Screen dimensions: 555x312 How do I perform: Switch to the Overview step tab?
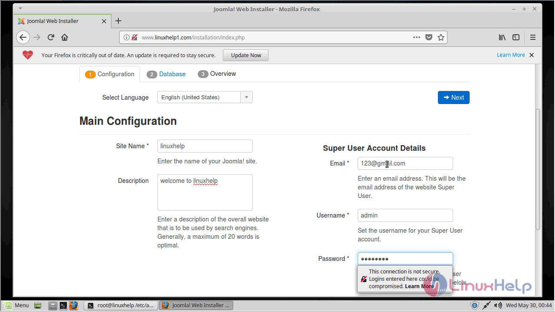(x=217, y=74)
